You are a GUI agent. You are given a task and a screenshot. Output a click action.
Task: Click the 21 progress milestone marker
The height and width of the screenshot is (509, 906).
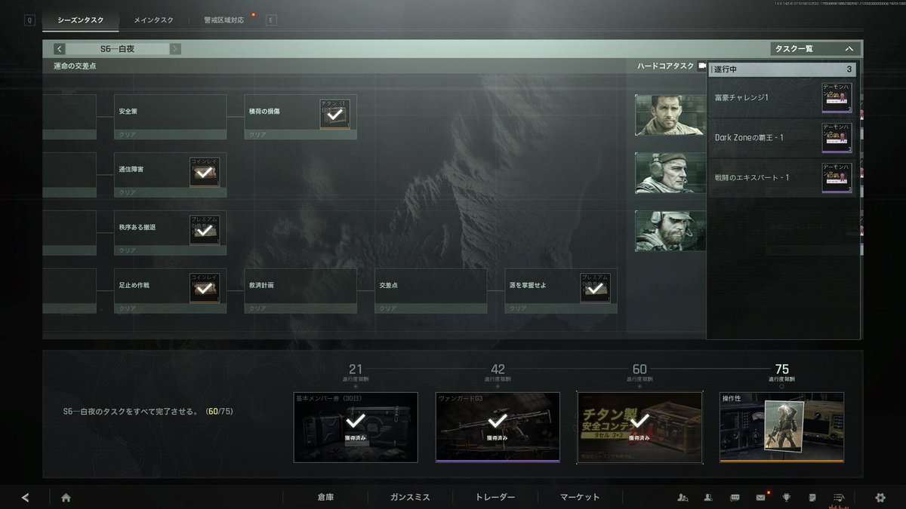356,369
